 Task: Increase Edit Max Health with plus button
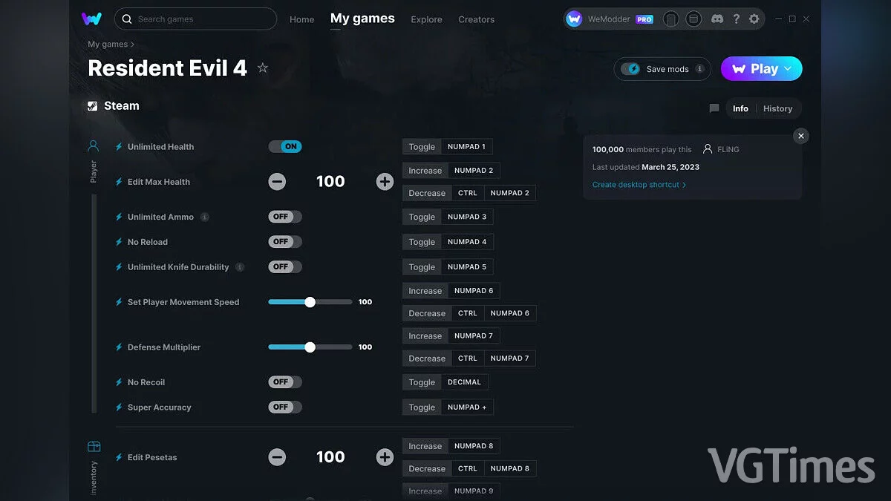(385, 182)
